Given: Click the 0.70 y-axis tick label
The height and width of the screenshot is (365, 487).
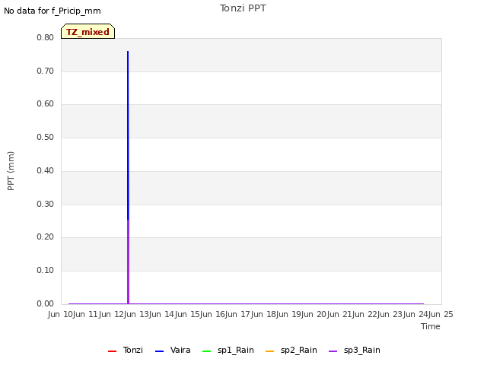Looking at the screenshot, I should pyautogui.click(x=46, y=71).
